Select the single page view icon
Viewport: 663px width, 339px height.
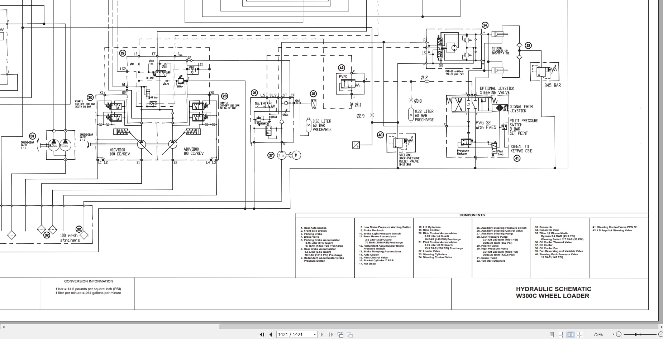(x=552, y=334)
